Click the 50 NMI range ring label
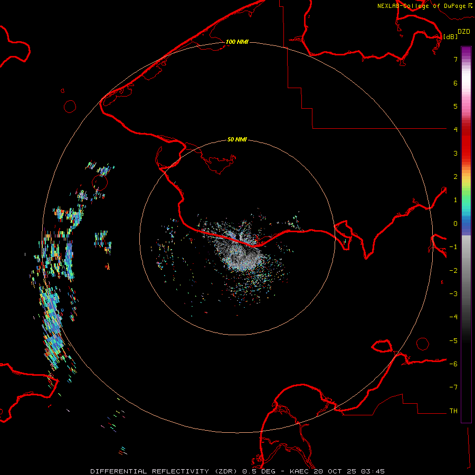The image size is (475, 475). (x=237, y=139)
